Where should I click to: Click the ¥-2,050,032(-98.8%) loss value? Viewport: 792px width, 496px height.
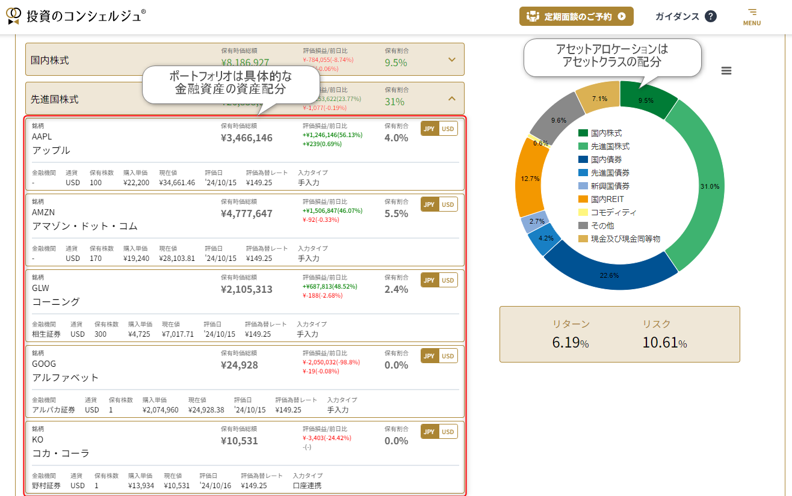[331, 363]
